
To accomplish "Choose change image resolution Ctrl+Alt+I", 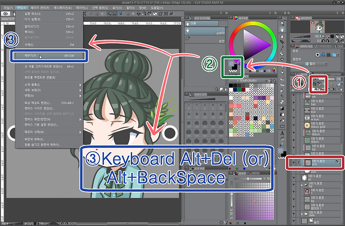I will tap(49, 103).
